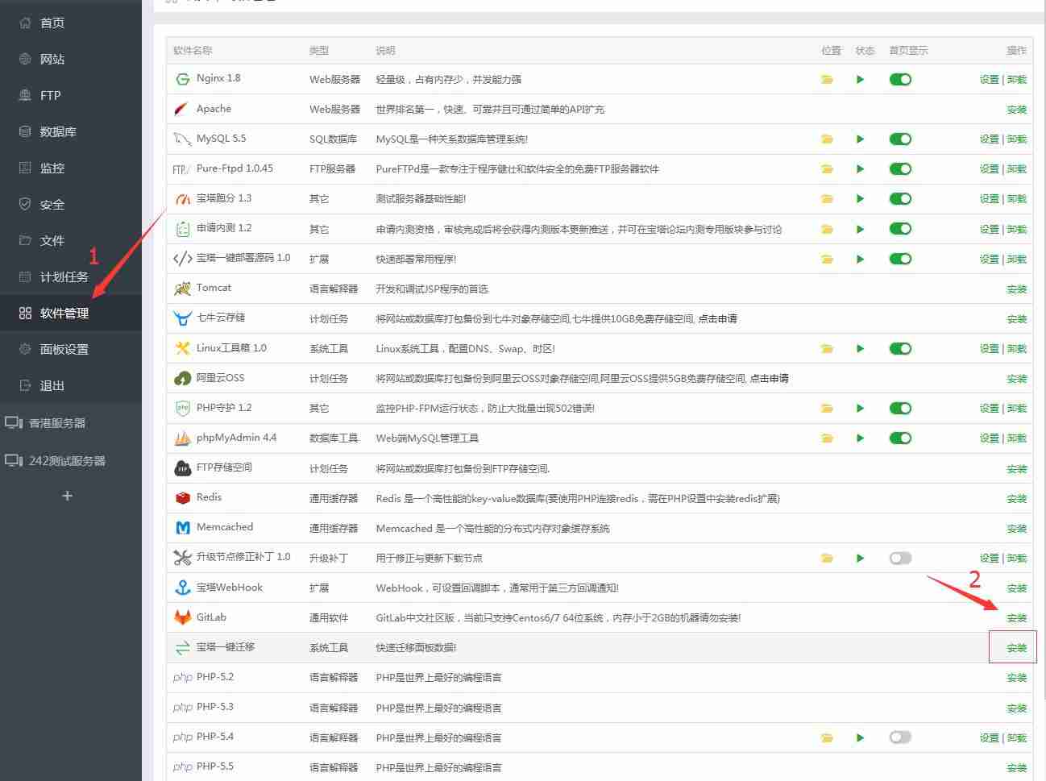Enable homepage display for 升级节点修正补丁
The height and width of the screenshot is (781, 1046).
point(900,557)
